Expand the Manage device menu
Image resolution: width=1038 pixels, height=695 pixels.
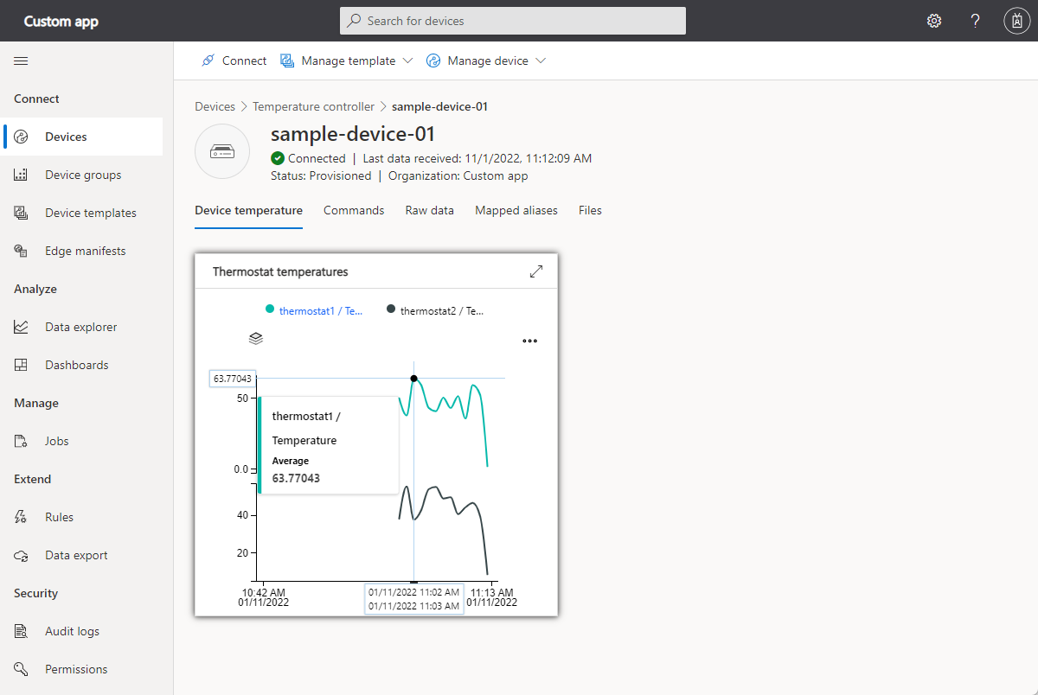click(x=486, y=61)
